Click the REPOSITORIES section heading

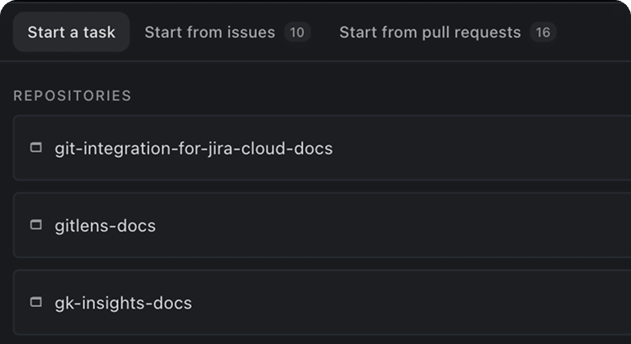(x=73, y=96)
